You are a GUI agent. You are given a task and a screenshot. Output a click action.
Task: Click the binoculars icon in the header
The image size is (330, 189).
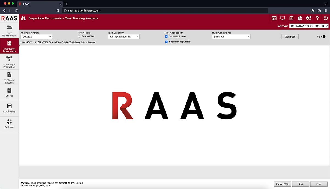click(x=23, y=18)
